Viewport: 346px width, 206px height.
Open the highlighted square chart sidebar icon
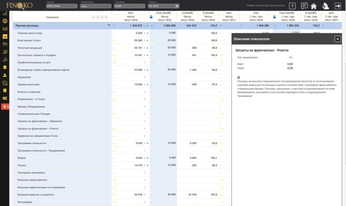tap(5, 37)
